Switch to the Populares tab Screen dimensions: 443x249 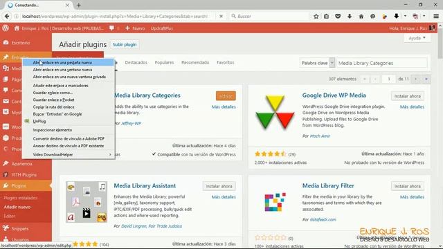164,62
